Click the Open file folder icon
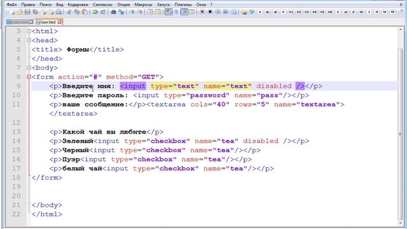407x229 pixels. coord(20,12)
